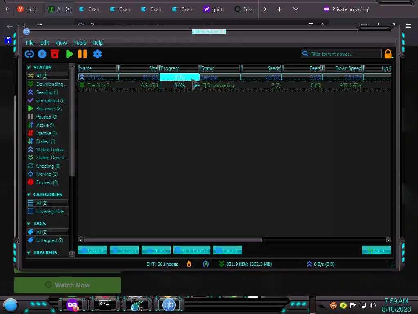The height and width of the screenshot is (314, 418).
Task: Select the Stalled Downloading filter
Action: coord(47,158)
